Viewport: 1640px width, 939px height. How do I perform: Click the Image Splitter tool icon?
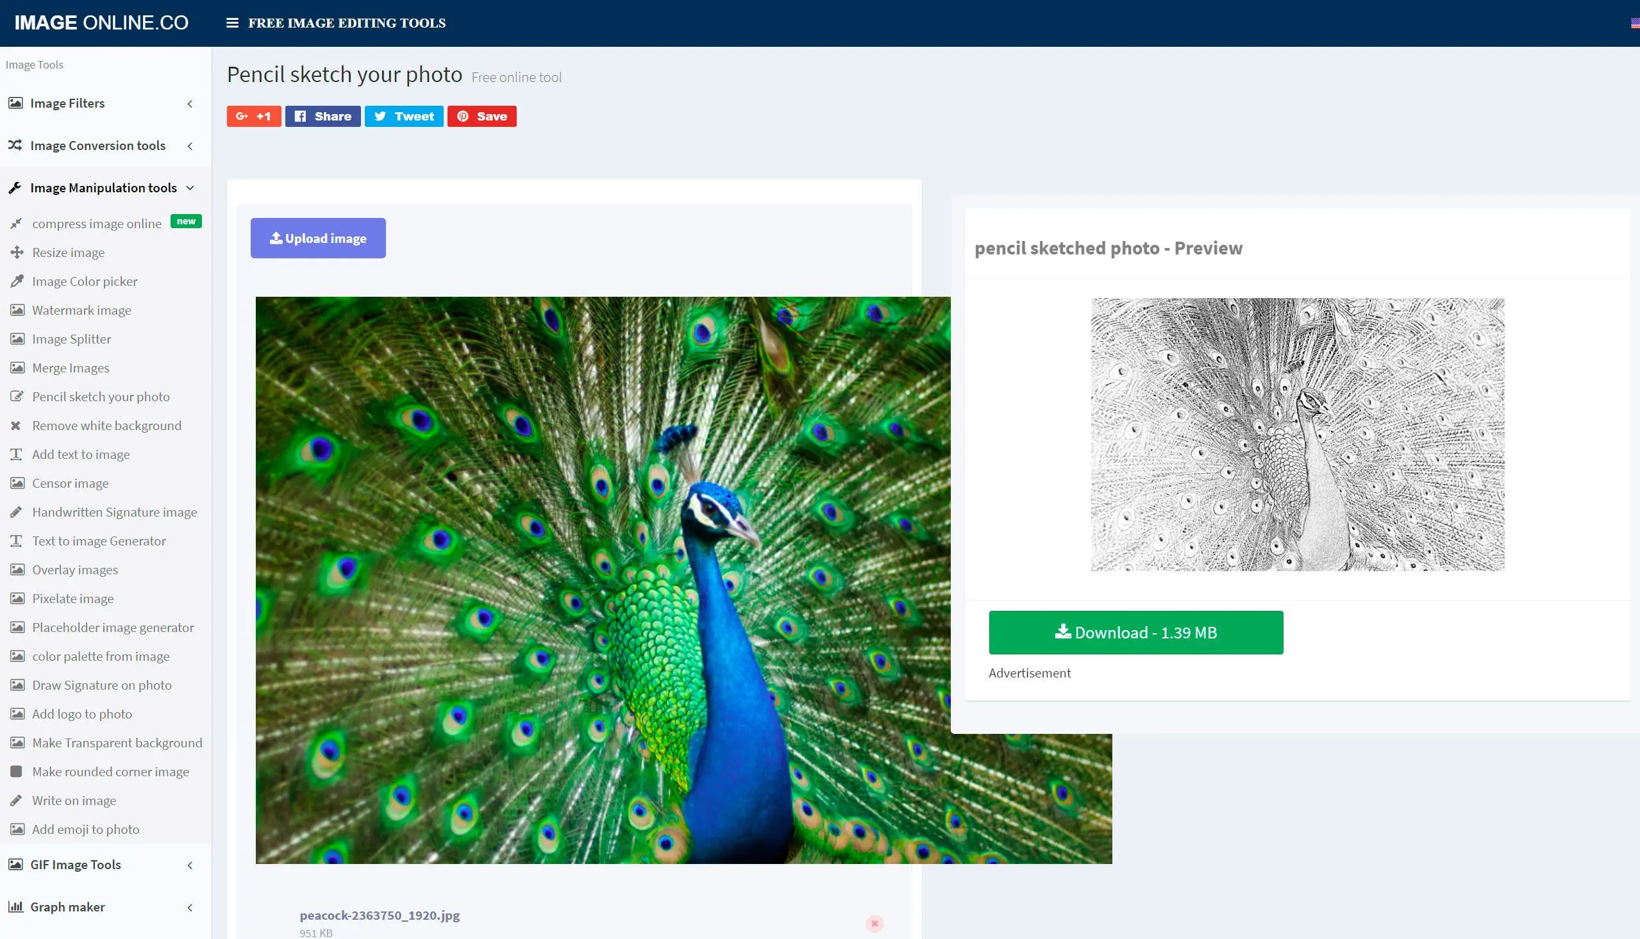coord(17,338)
